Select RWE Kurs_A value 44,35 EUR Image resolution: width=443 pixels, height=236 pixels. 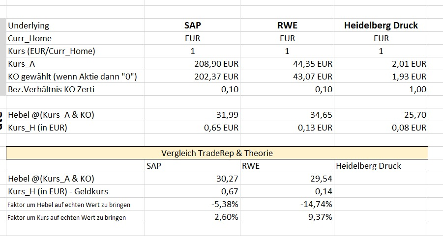[311, 64]
